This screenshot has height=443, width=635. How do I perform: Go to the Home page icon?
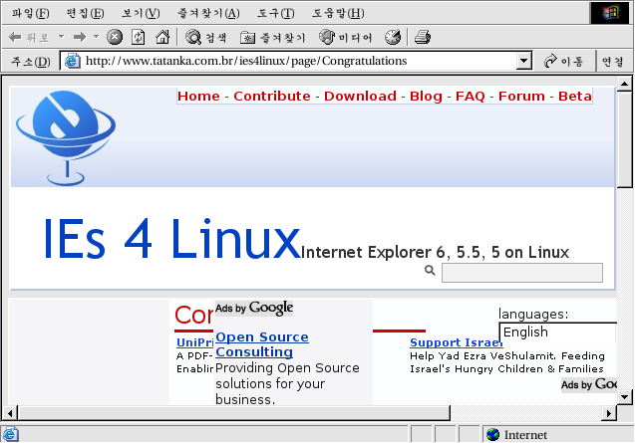click(162, 37)
